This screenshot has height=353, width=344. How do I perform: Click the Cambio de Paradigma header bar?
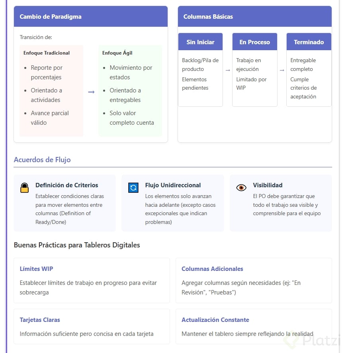[90, 17]
